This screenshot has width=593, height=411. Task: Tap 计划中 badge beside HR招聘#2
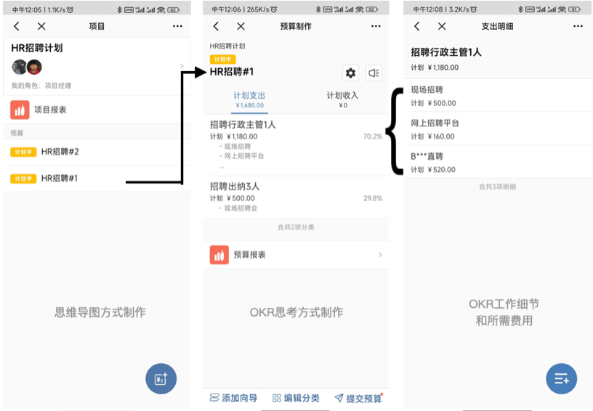[23, 152]
